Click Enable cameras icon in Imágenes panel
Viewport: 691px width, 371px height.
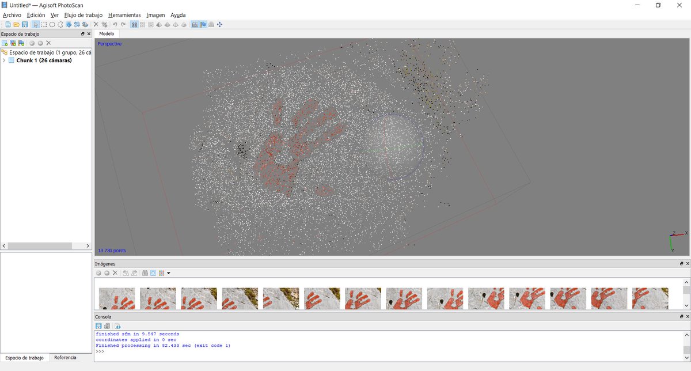coord(98,272)
